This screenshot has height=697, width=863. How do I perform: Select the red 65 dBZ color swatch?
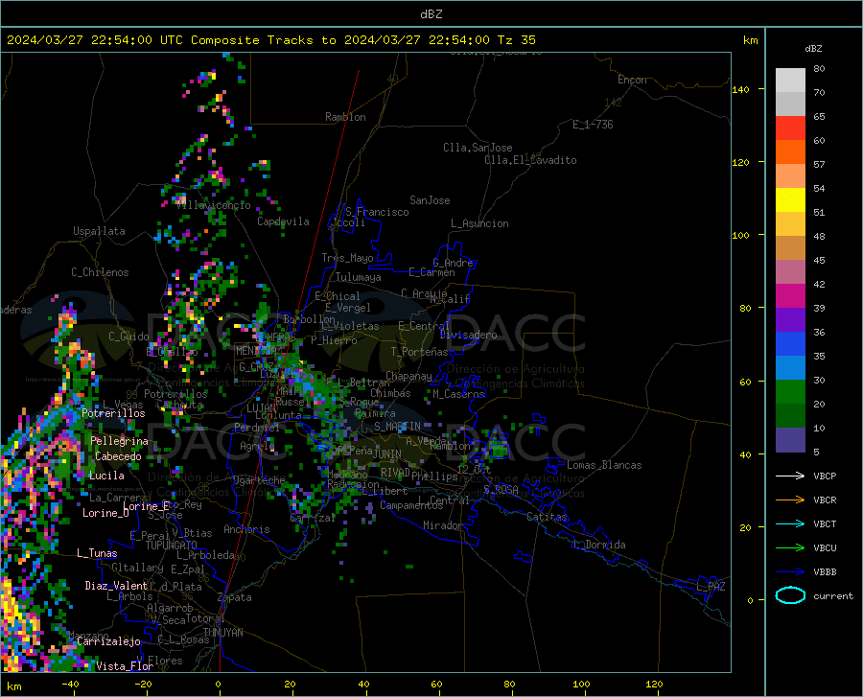(790, 128)
